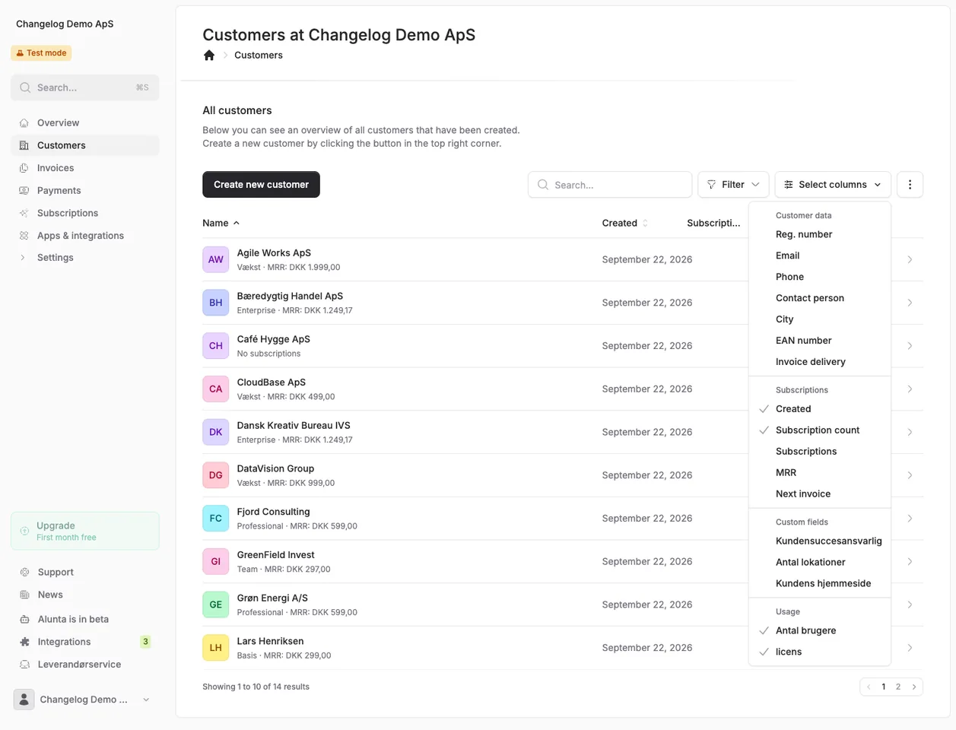
Task: Click the home breadcrumb icon
Action: [x=209, y=55]
